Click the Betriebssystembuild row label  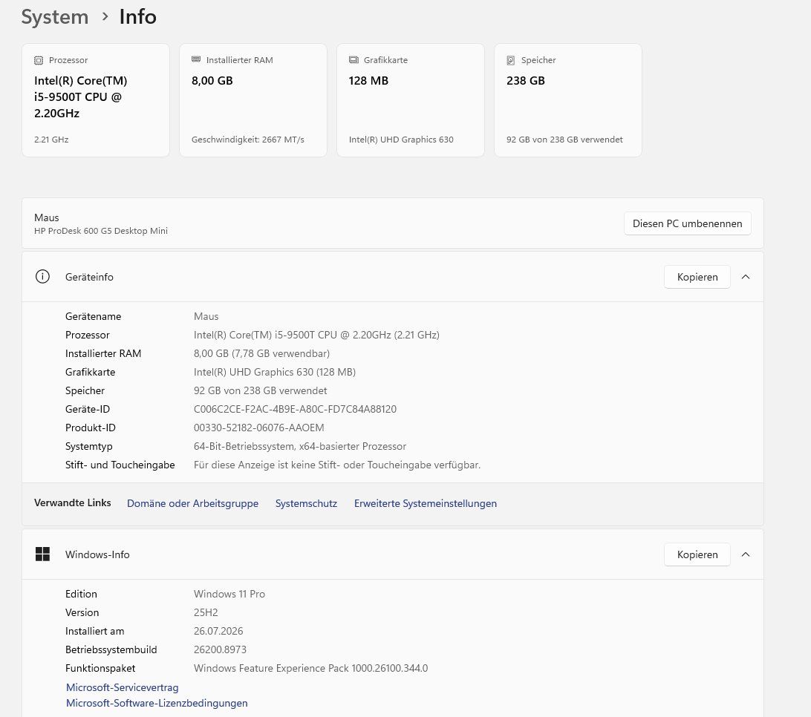pyautogui.click(x=111, y=649)
